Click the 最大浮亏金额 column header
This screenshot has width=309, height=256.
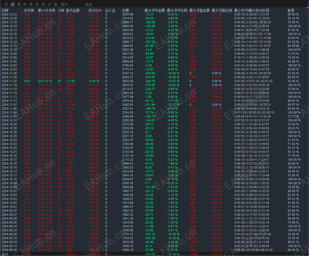click(154, 10)
